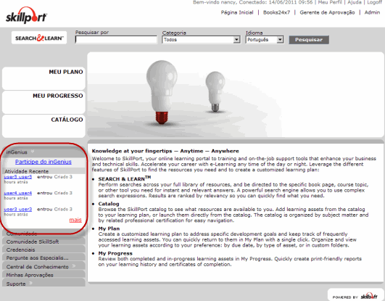Open the Categoria dropdown
This screenshot has height=301, width=385.
(x=201, y=40)
